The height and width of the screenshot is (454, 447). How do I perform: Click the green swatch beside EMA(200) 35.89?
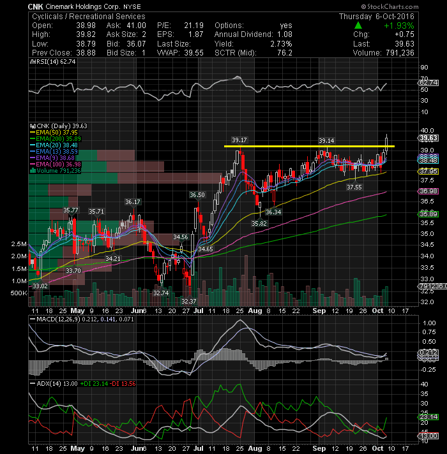[33, 139]
